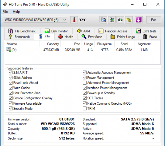Toggle the Write Cache checkbox
The width and height of the screenshot is (165, 146).
pos(11,88)
